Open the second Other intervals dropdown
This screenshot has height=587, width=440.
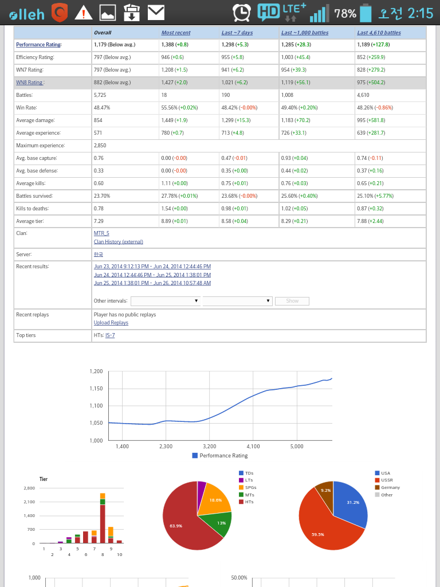(x=237, y=301)
